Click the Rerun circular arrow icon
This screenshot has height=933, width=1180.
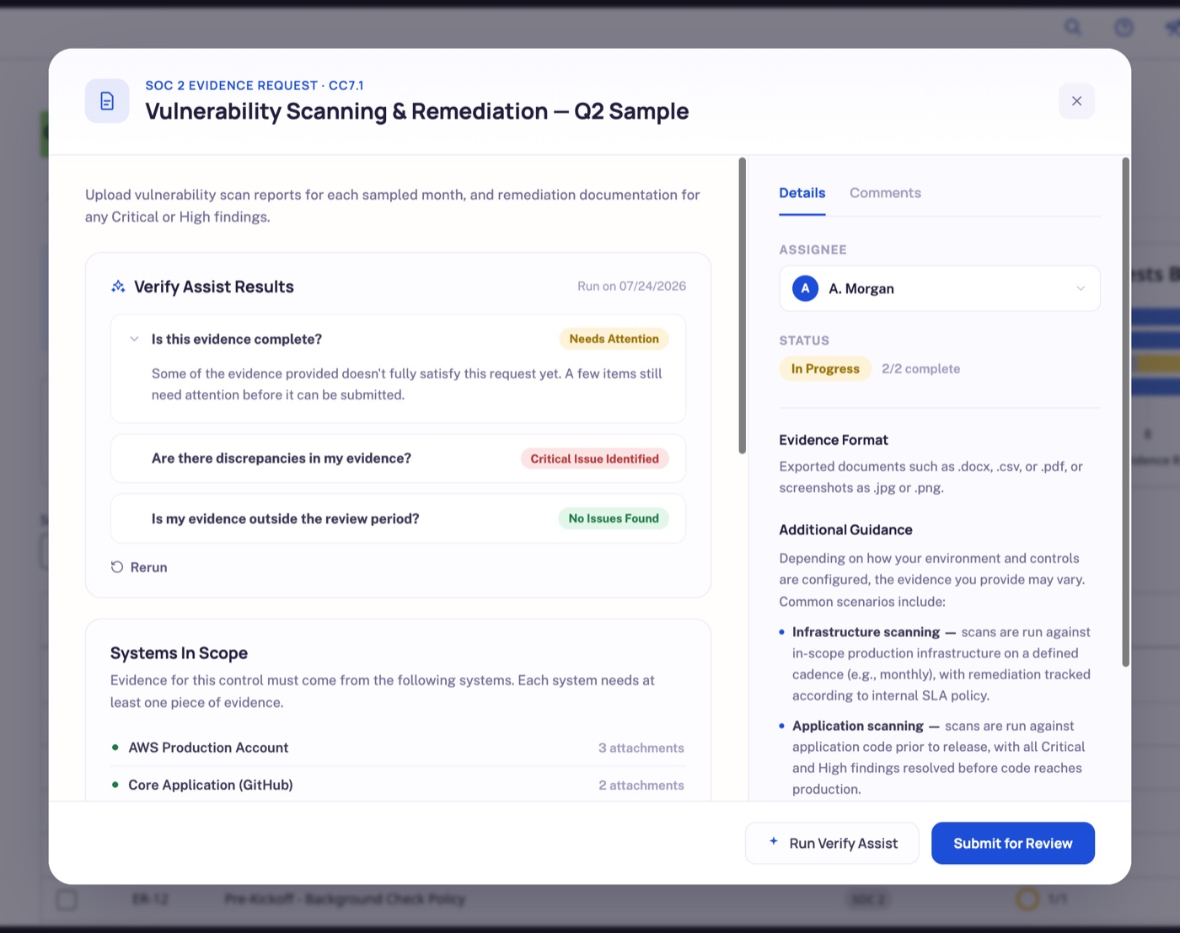[x=117, y=567]
